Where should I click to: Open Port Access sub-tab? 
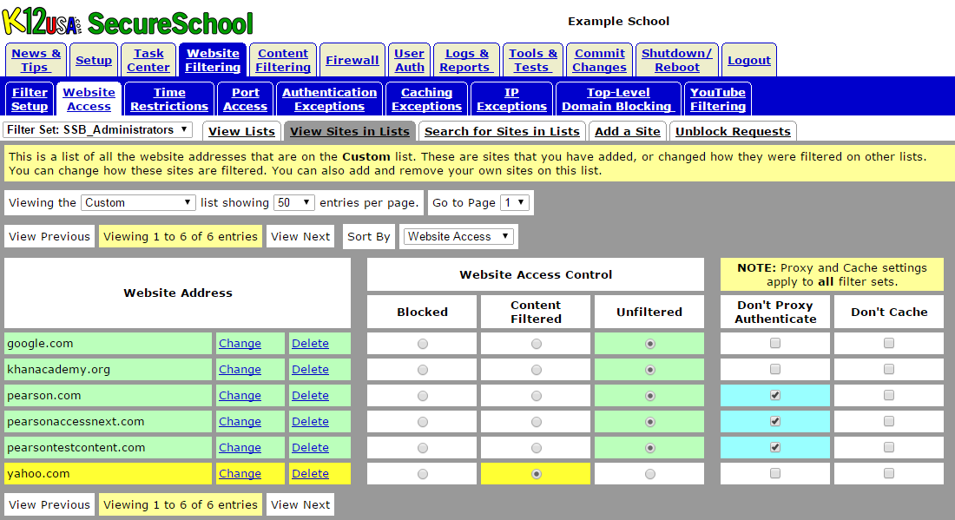pos(246,99)
